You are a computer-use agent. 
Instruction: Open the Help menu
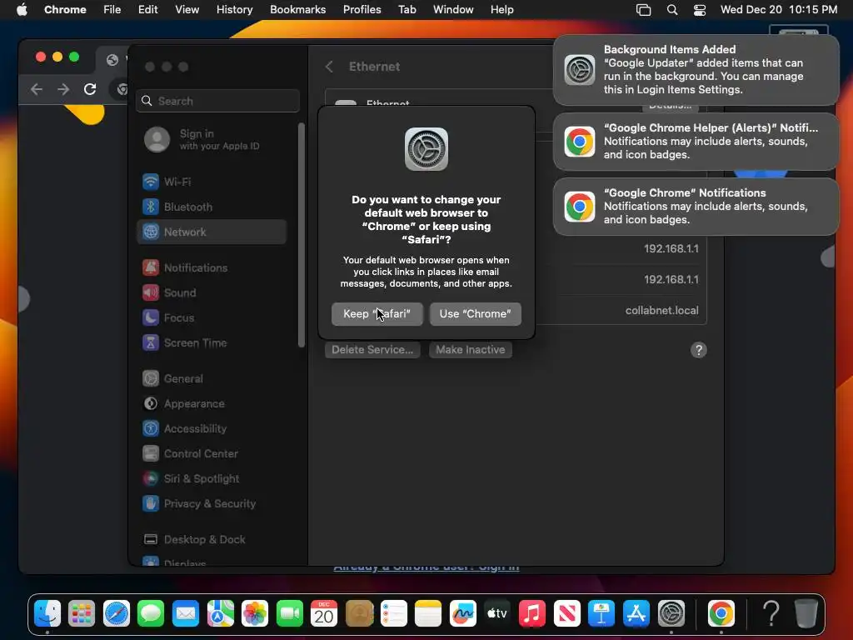pyautogui.click(x=501, y=10)
